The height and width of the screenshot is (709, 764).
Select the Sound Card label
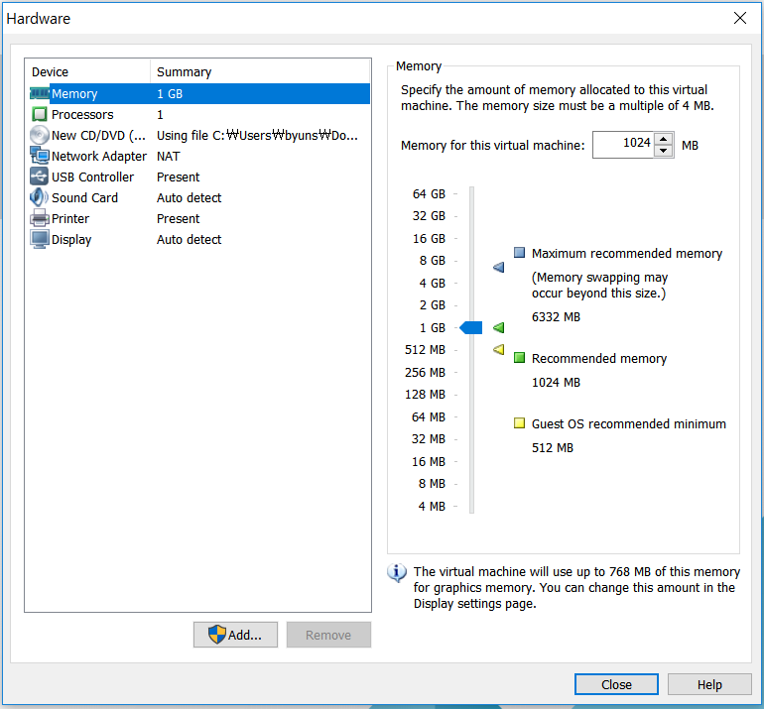click(x=84, y=197)
